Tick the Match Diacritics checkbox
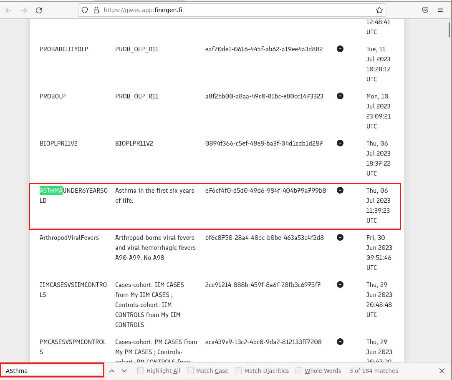This screenshot has width=452, height=380. 238,371
